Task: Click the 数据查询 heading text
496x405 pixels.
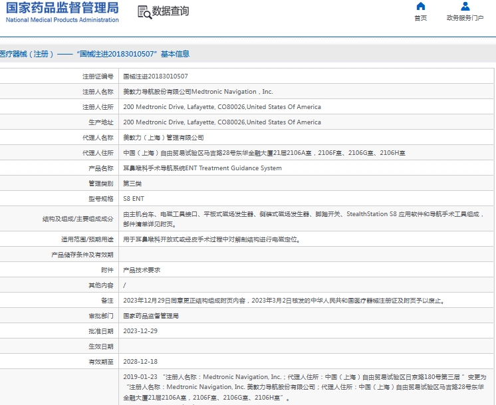Action: point(170,11)
